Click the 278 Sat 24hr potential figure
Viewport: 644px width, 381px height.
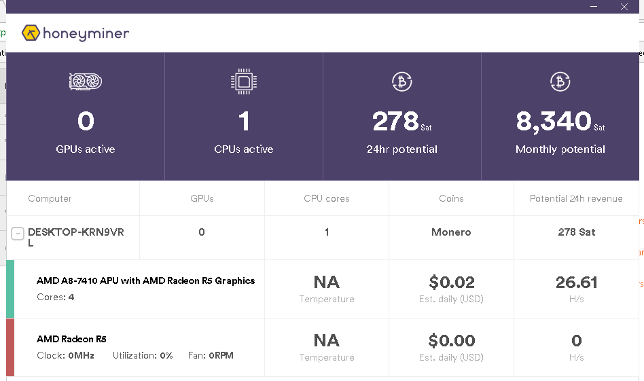click(x=402, y=122)
